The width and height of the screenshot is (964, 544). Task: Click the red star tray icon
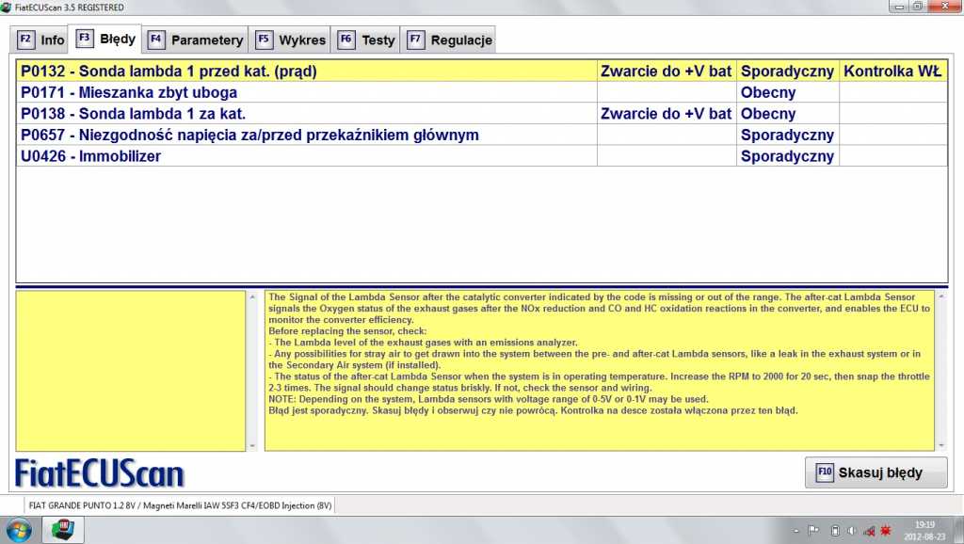pyautogui.click(x=886, y=530)
